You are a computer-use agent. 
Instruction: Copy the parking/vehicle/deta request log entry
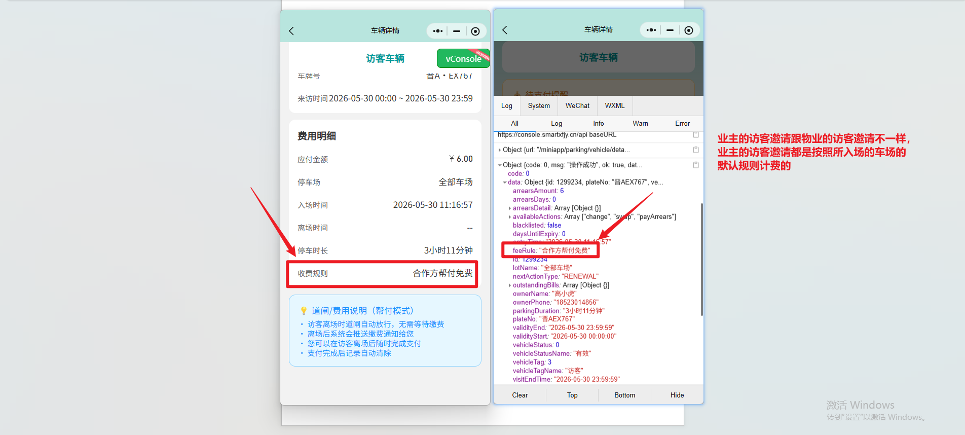click(x=696, y=150)
